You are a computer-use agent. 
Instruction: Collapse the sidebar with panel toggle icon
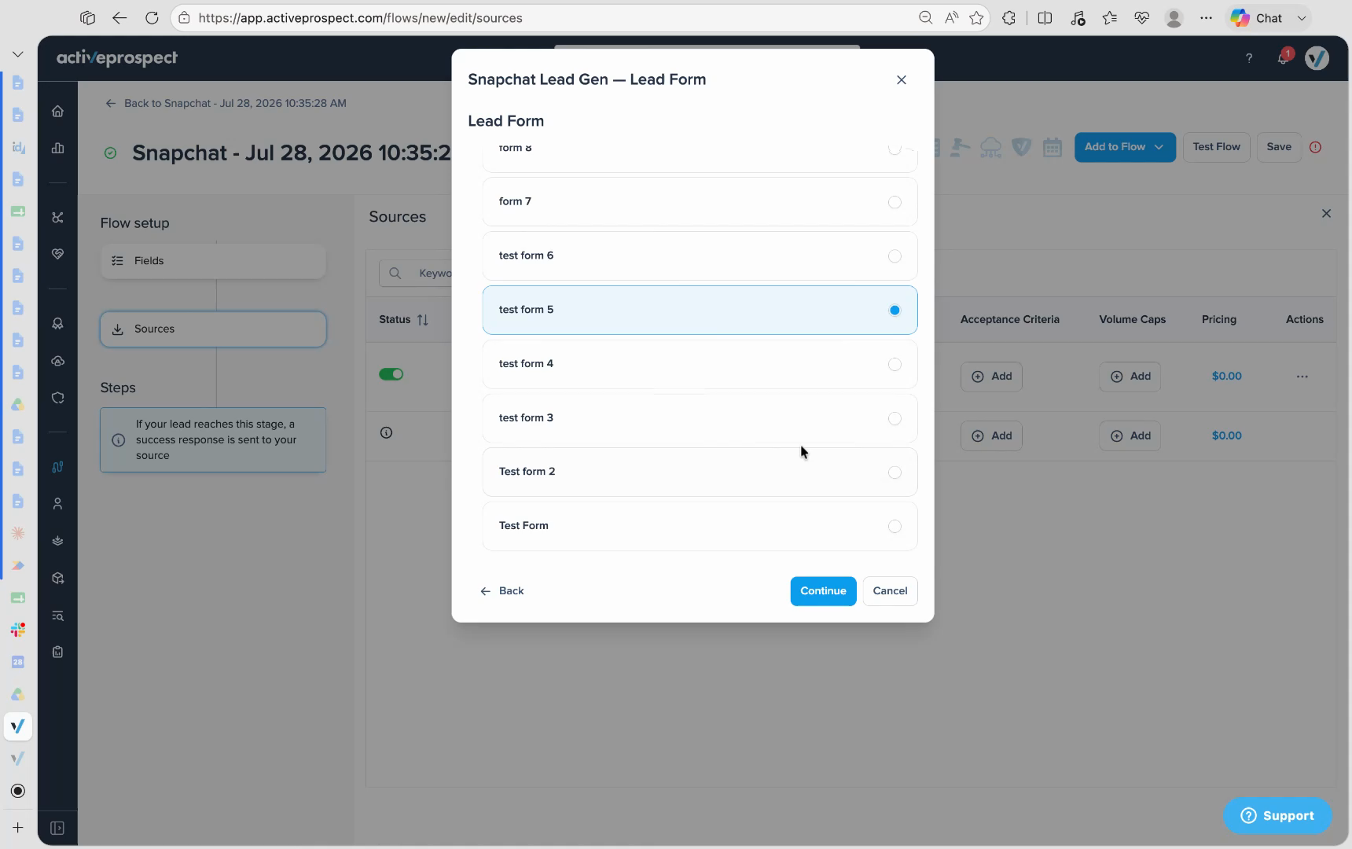click(57, 829)
